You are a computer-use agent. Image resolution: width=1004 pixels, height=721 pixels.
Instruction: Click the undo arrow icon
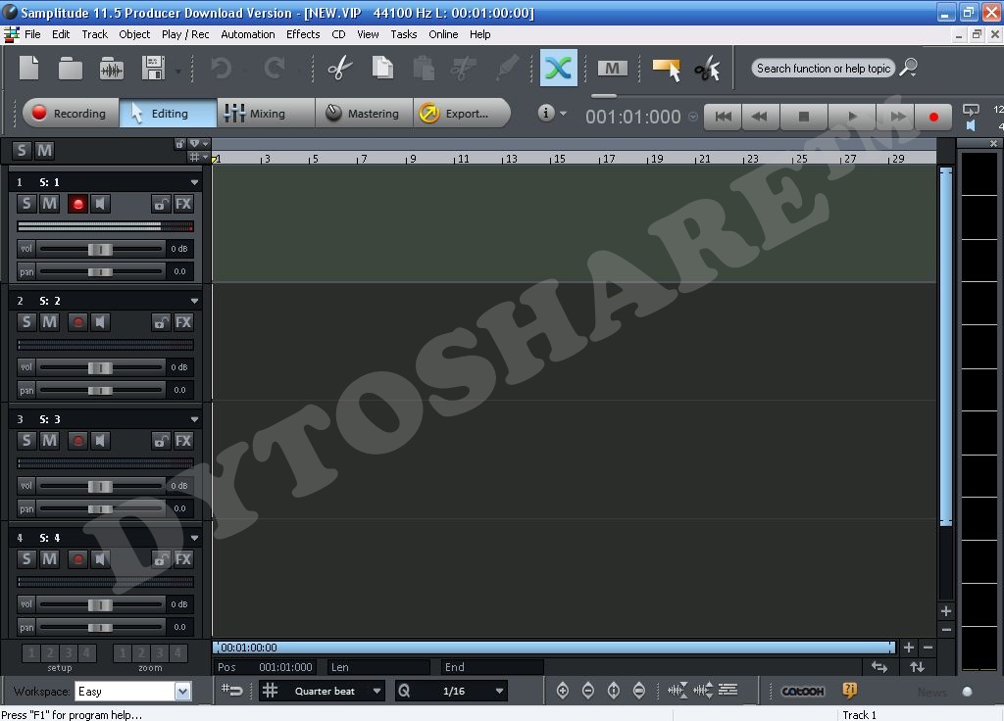pyautogui.click(x=221, y=68)
